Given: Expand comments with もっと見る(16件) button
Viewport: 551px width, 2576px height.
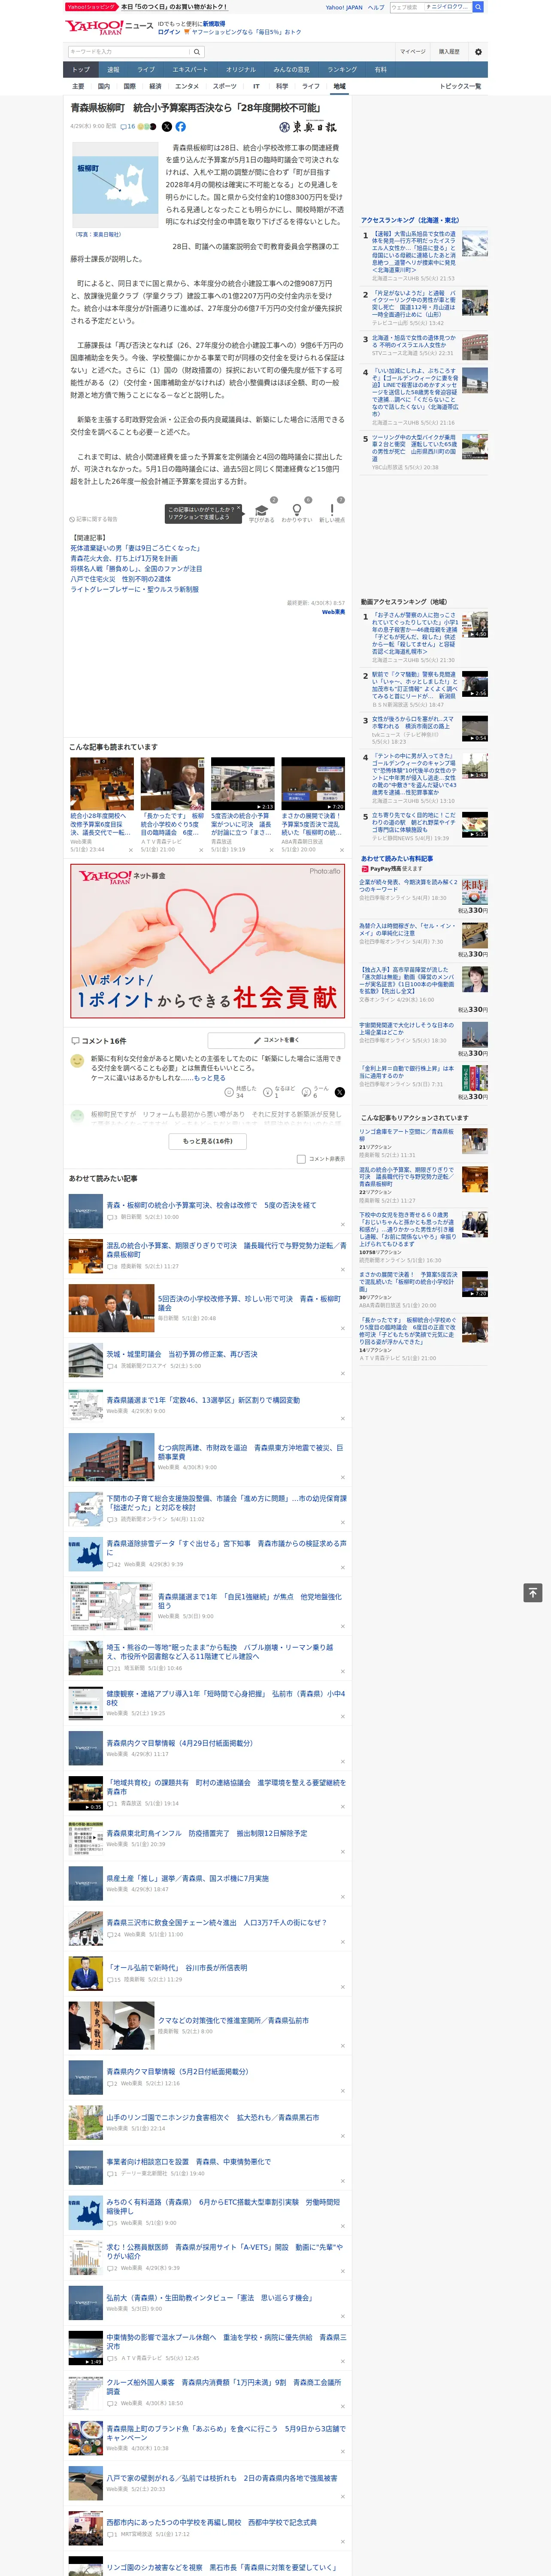Looking at the screenshot, I should click(x=208, y=1141).
